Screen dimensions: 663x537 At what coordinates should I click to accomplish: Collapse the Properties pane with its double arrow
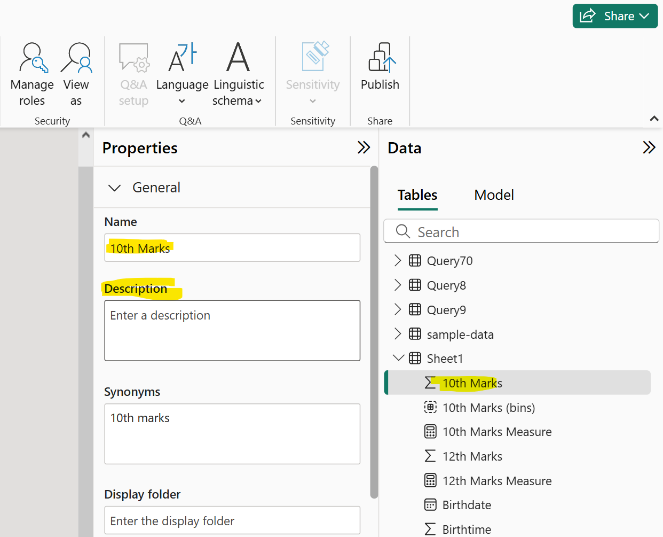coord(364,147)
